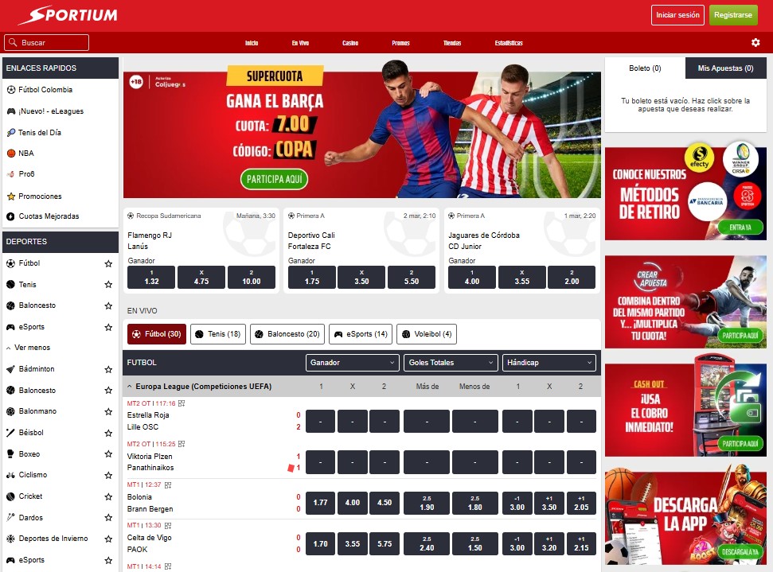Open Estadísticas navigation item
Viewport: 773px width, 572px height.
point(509,43)
